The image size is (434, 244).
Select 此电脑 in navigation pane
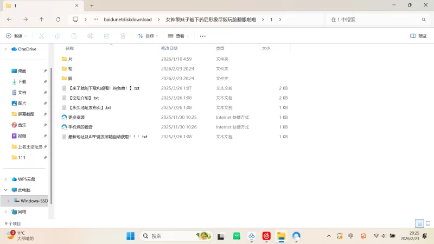24,190
